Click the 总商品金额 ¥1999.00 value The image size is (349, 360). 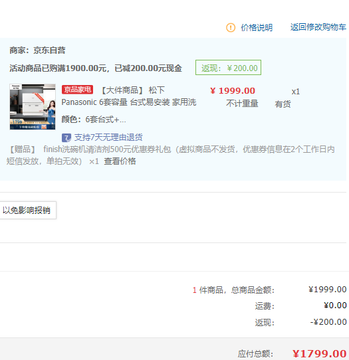point(328,290)
